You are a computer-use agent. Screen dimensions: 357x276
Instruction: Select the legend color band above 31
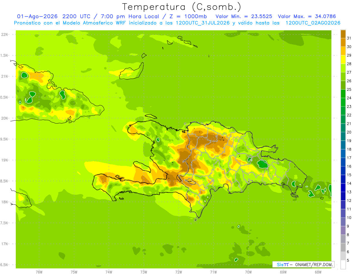343,34
